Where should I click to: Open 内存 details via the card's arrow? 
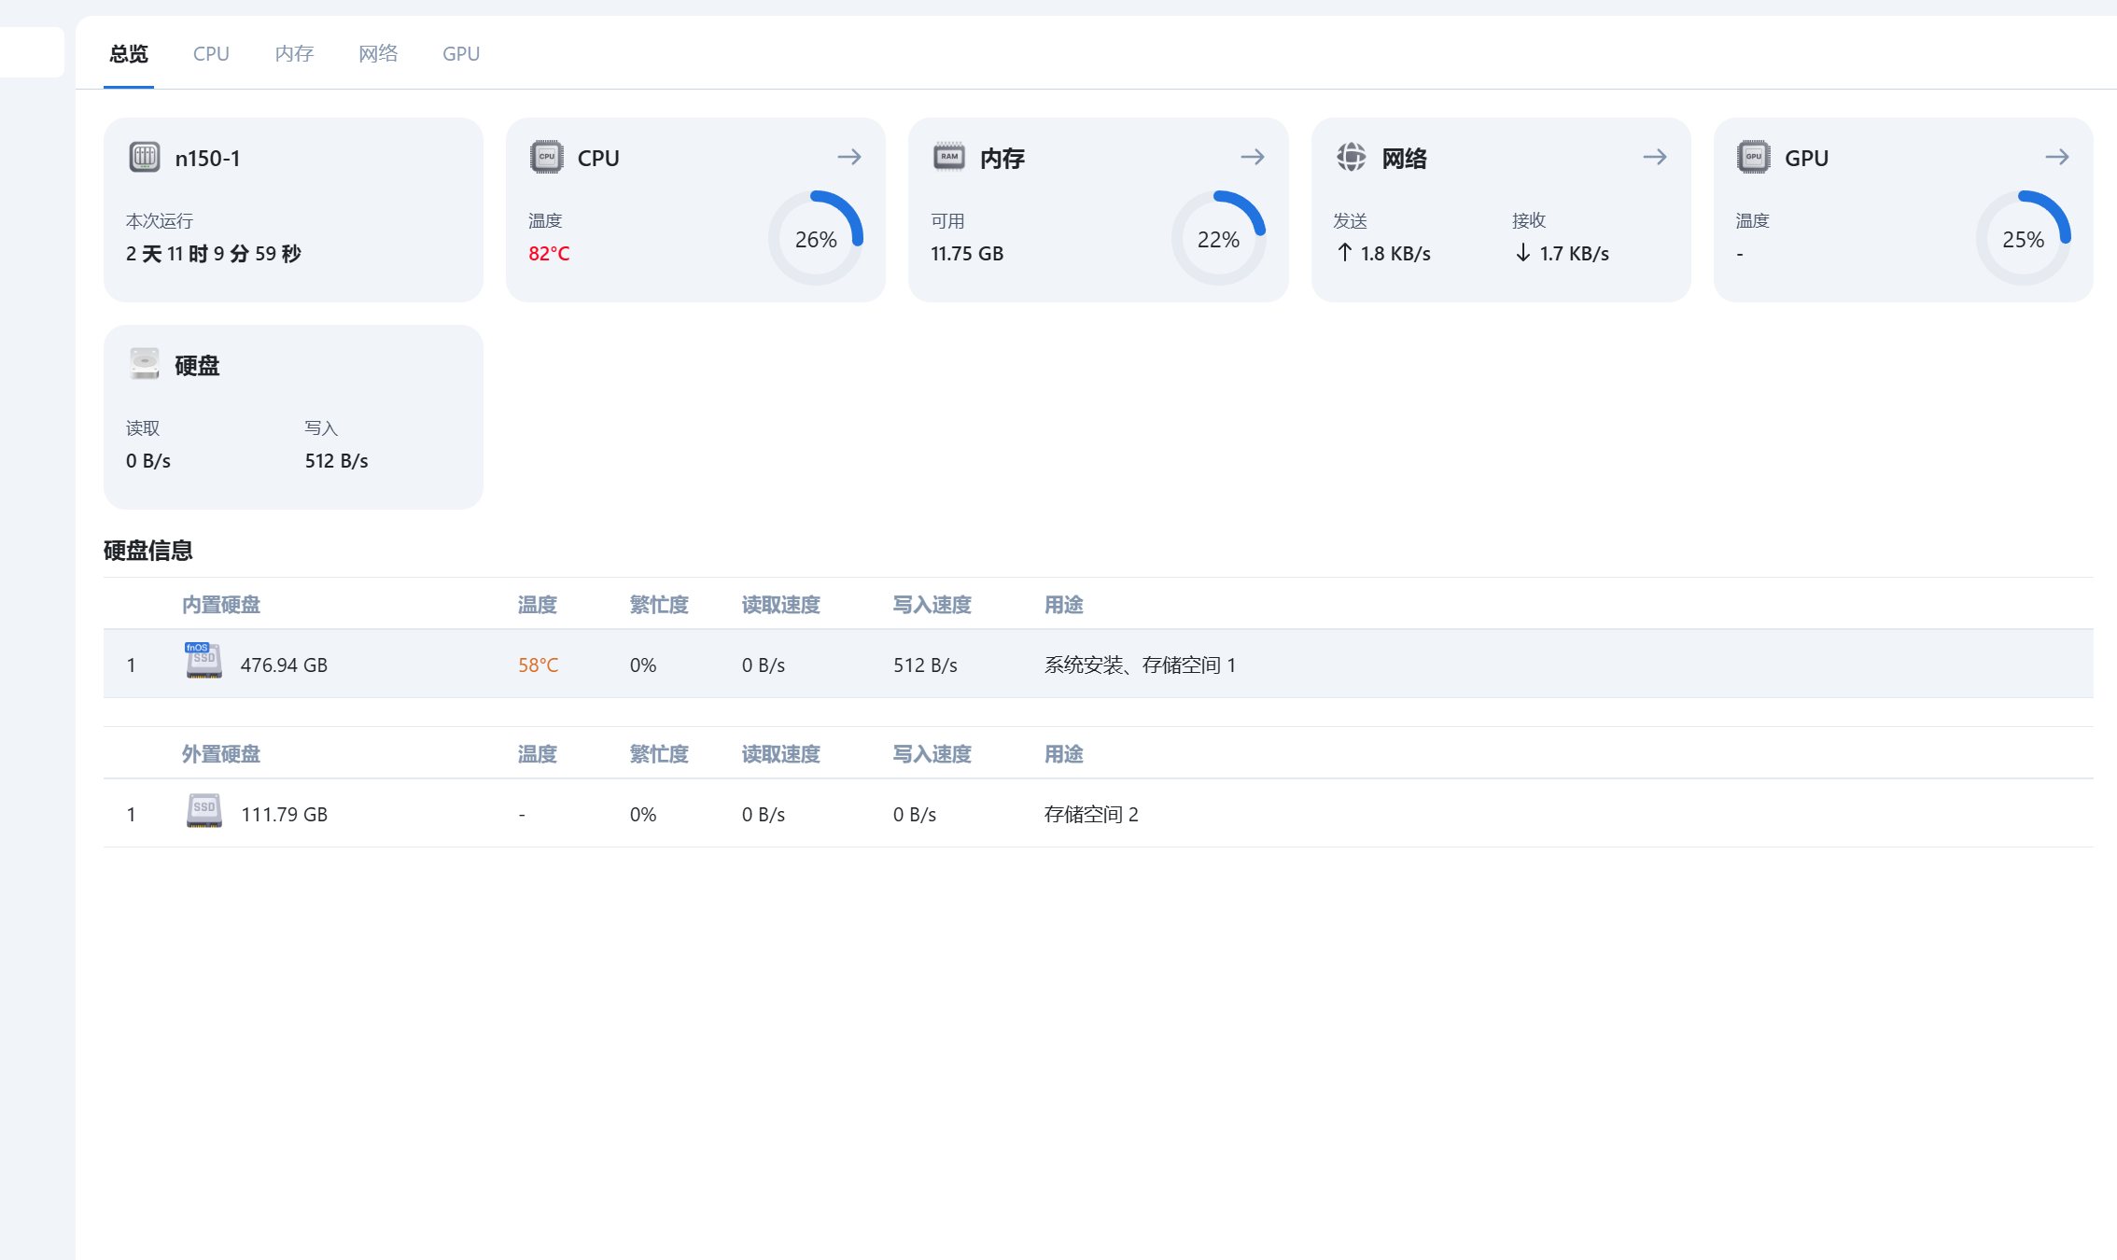(1253, 157)
